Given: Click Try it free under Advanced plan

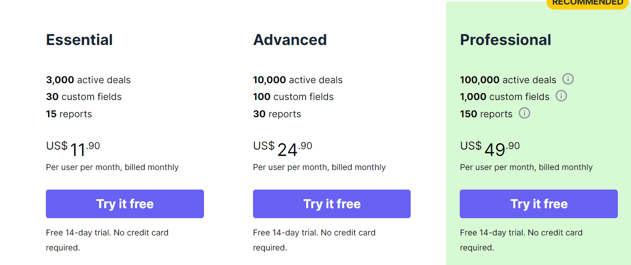Looking at the screenshot, I should click(332, 204).
